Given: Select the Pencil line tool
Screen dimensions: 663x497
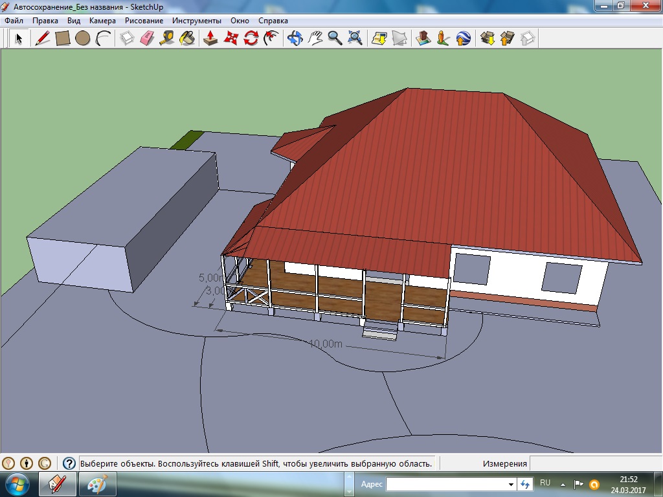Looking at the screenshot, I should [x=43, y=38].
